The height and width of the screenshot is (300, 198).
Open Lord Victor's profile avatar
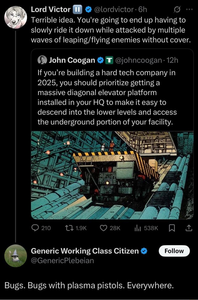coord(15,17)
